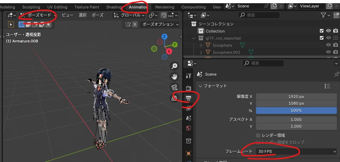The image size is (340, 162).
Task: Click the blue Z axis gizmo
Action: pos(165,36)
